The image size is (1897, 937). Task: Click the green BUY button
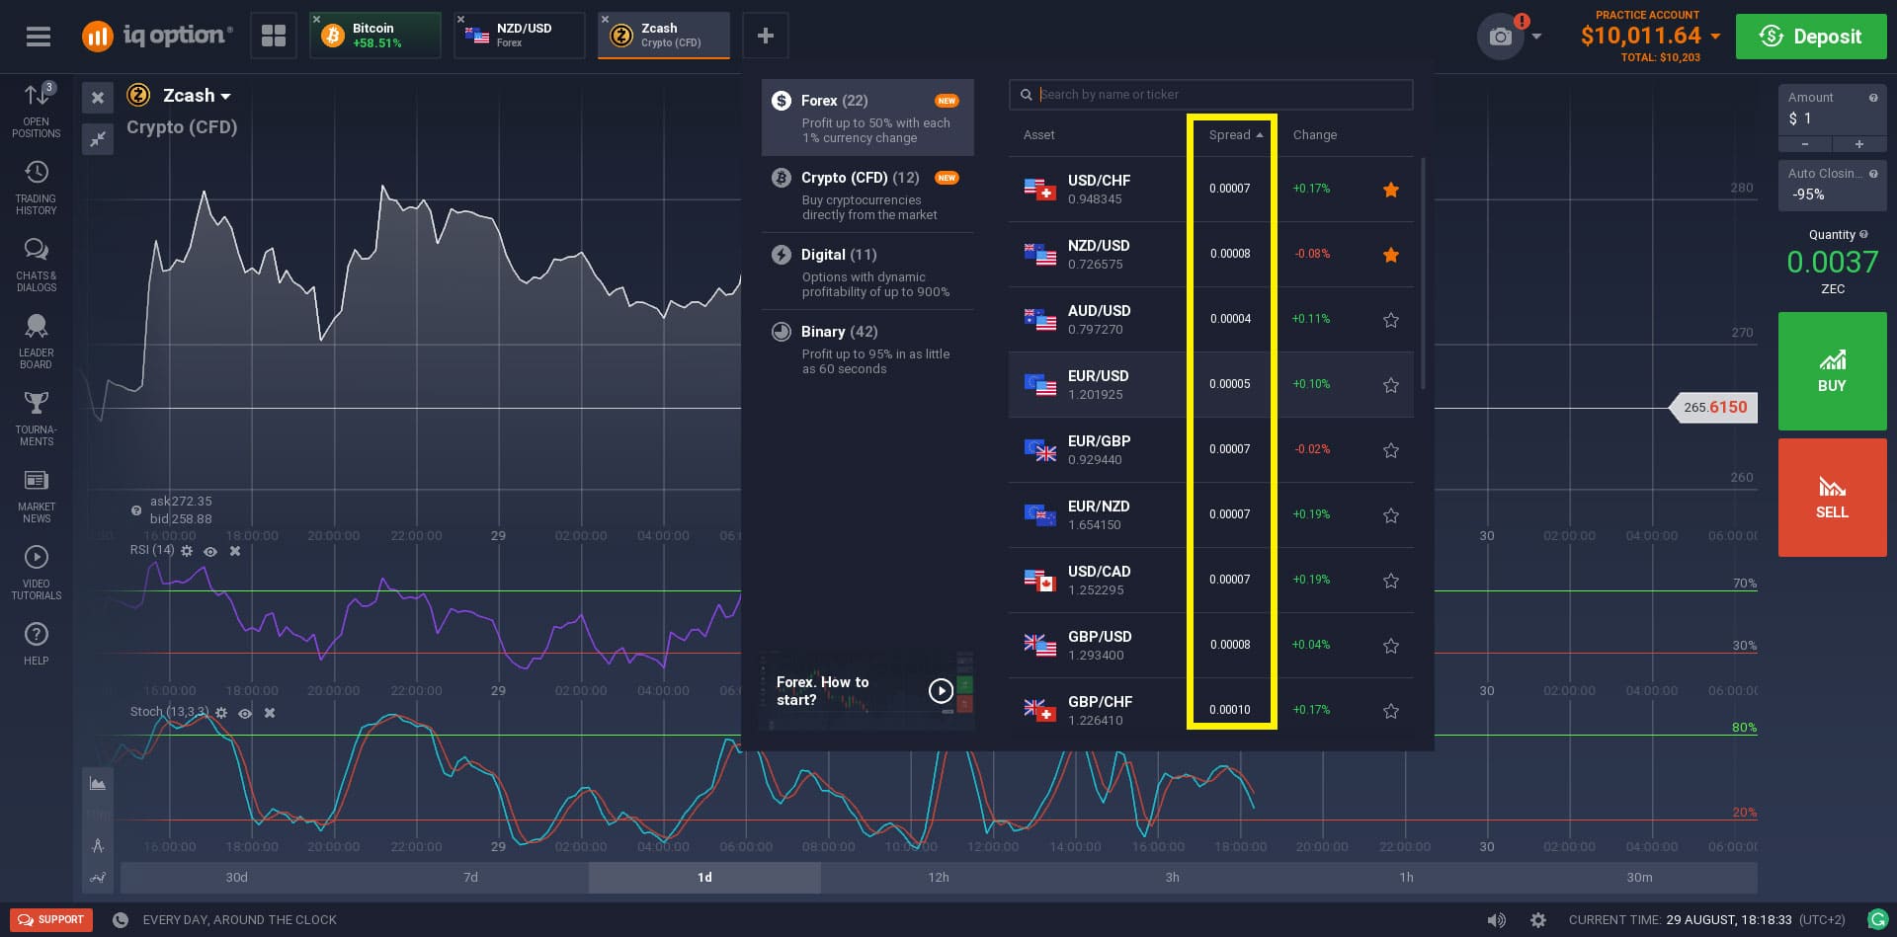[x=1832, y=371]
